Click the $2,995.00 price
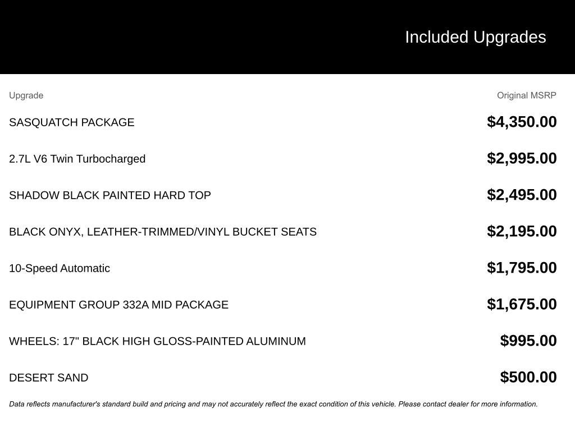This screenshot has width=575, height=431. click(522, 158)
